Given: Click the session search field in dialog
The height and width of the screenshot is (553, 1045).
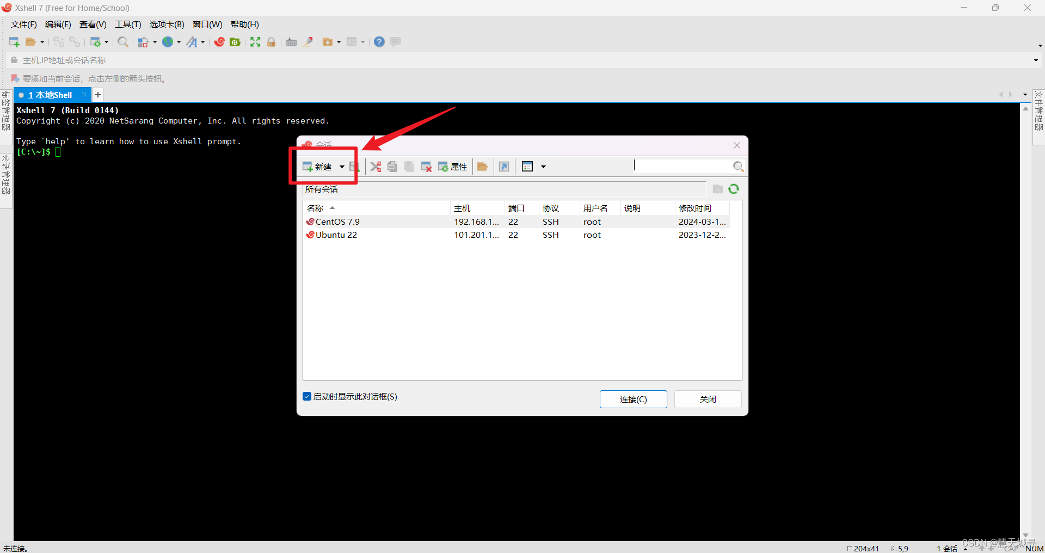Looking at the screenshot, I should click(x=682, y=165).
